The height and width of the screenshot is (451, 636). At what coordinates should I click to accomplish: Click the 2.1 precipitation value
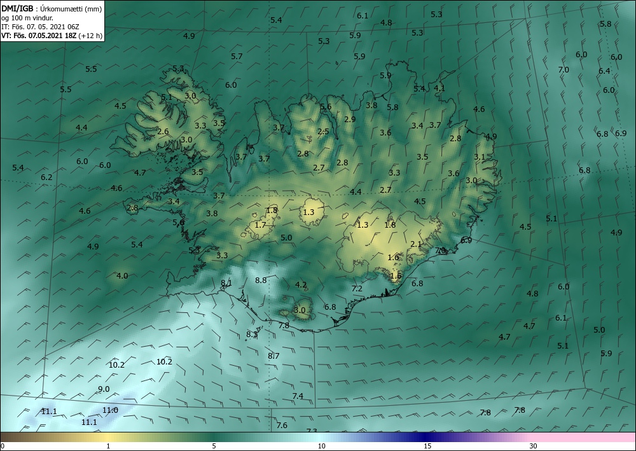pos(416,244)
